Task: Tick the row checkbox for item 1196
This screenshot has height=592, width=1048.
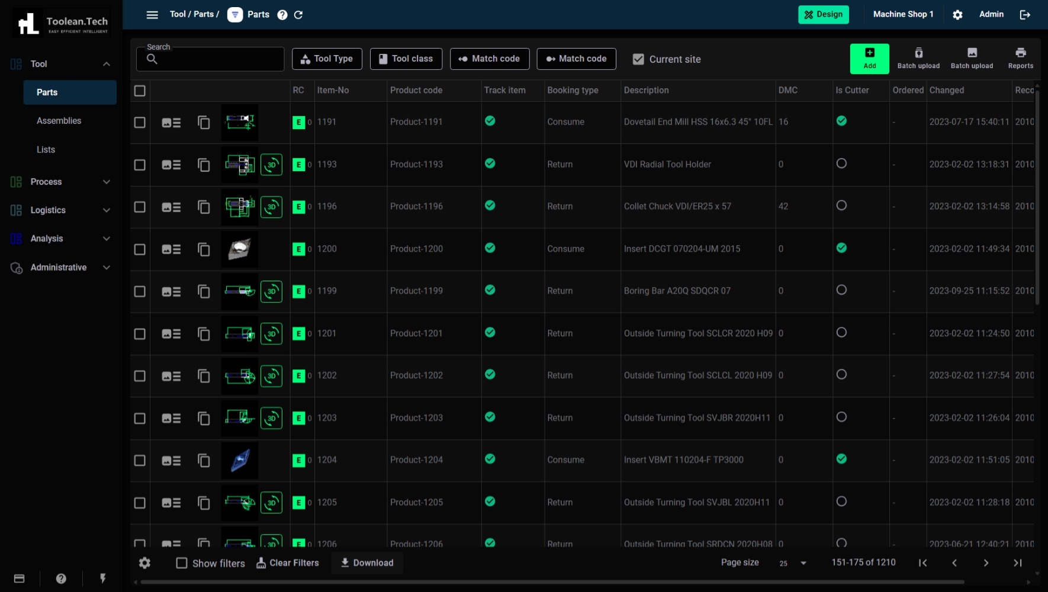Action: point(140,207)
